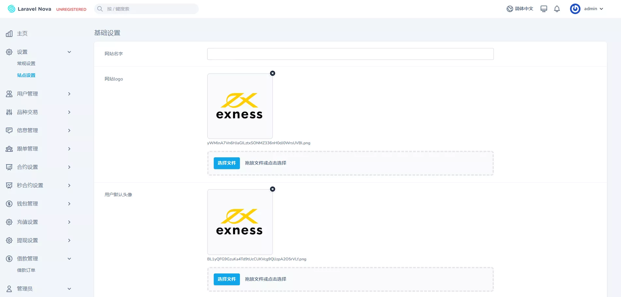Click the 钱包管理 dollar icon
Viewport: 621px width, 297px height.
pos(9,204)
